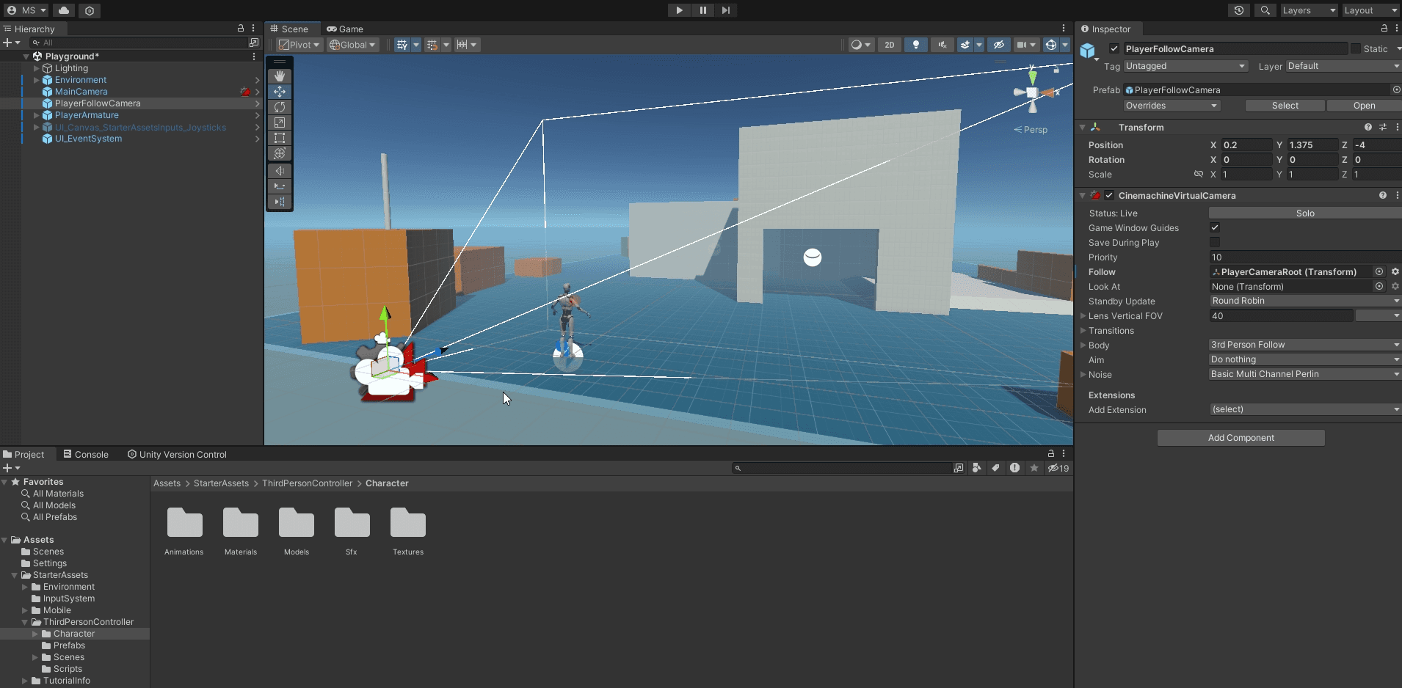Screen dimensions: 1402x688
Task: Toggle the PlayerFollowCamera enabled checkbox
Action: click(1113, 48)
